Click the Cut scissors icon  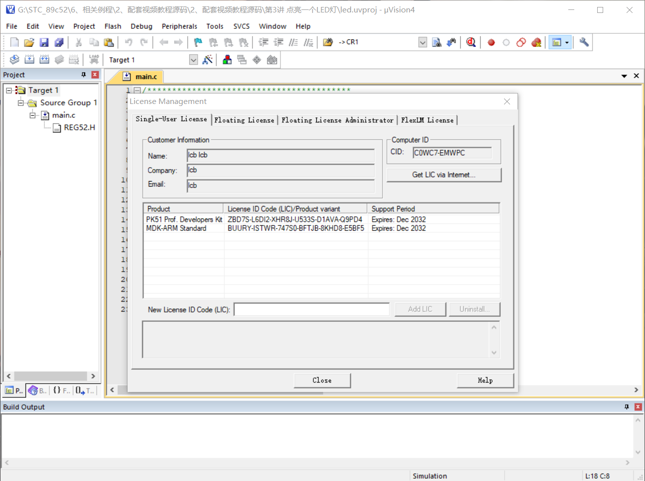click(79, 42)
